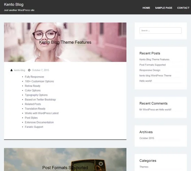Open Responsive Design recent post
Screen dimensions: 191x171
[150, 70]
